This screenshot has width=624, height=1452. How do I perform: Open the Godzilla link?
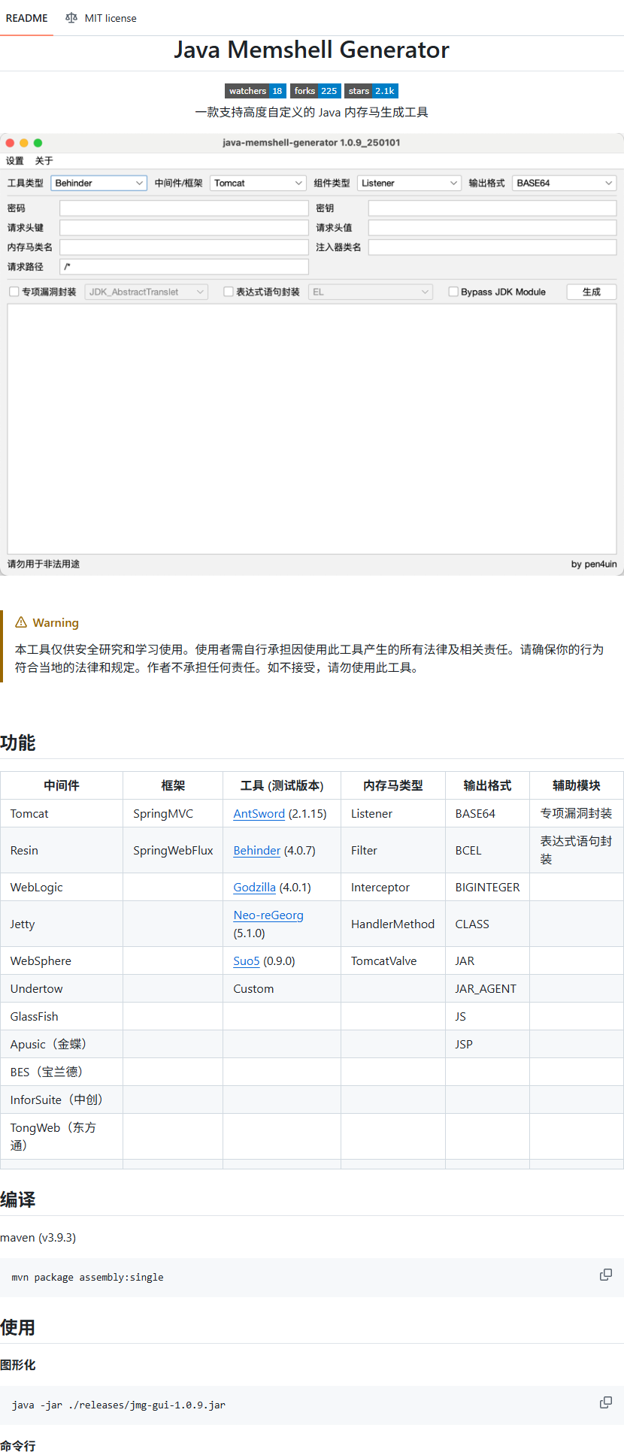[x=254, y=888]
